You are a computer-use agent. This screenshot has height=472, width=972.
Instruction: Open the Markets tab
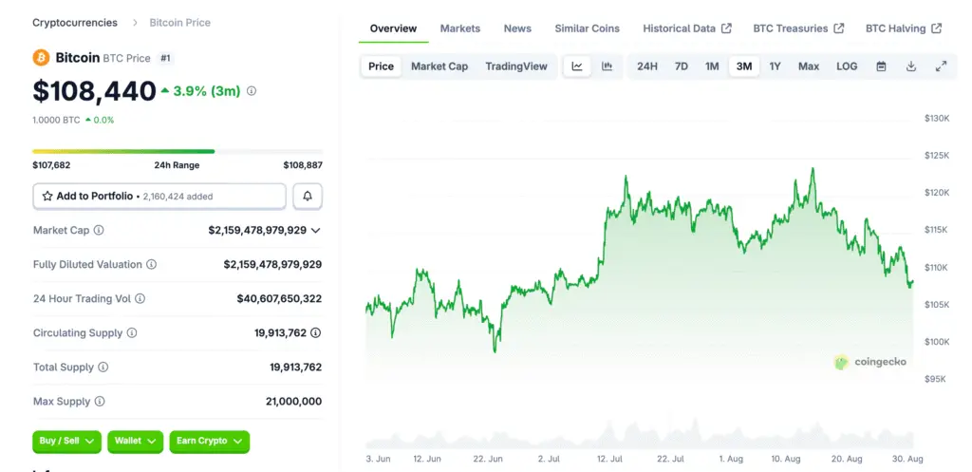point(460,28)
